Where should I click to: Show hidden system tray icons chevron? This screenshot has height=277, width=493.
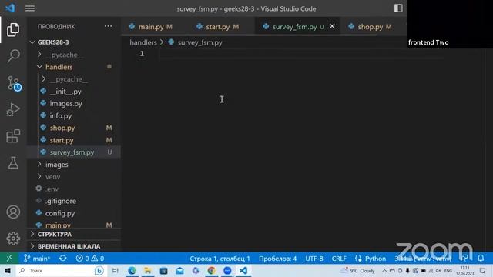384,270
